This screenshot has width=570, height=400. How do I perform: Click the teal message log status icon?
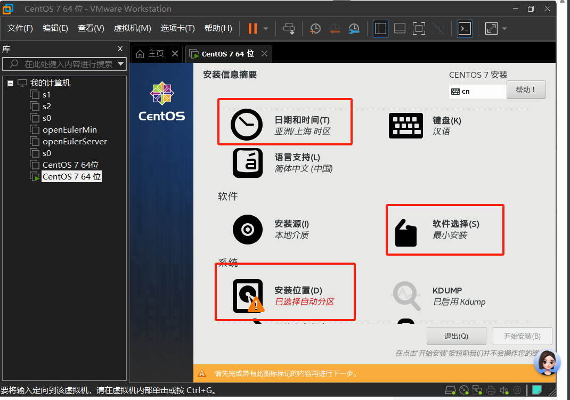pyautogui.click(x=537, y=390)
